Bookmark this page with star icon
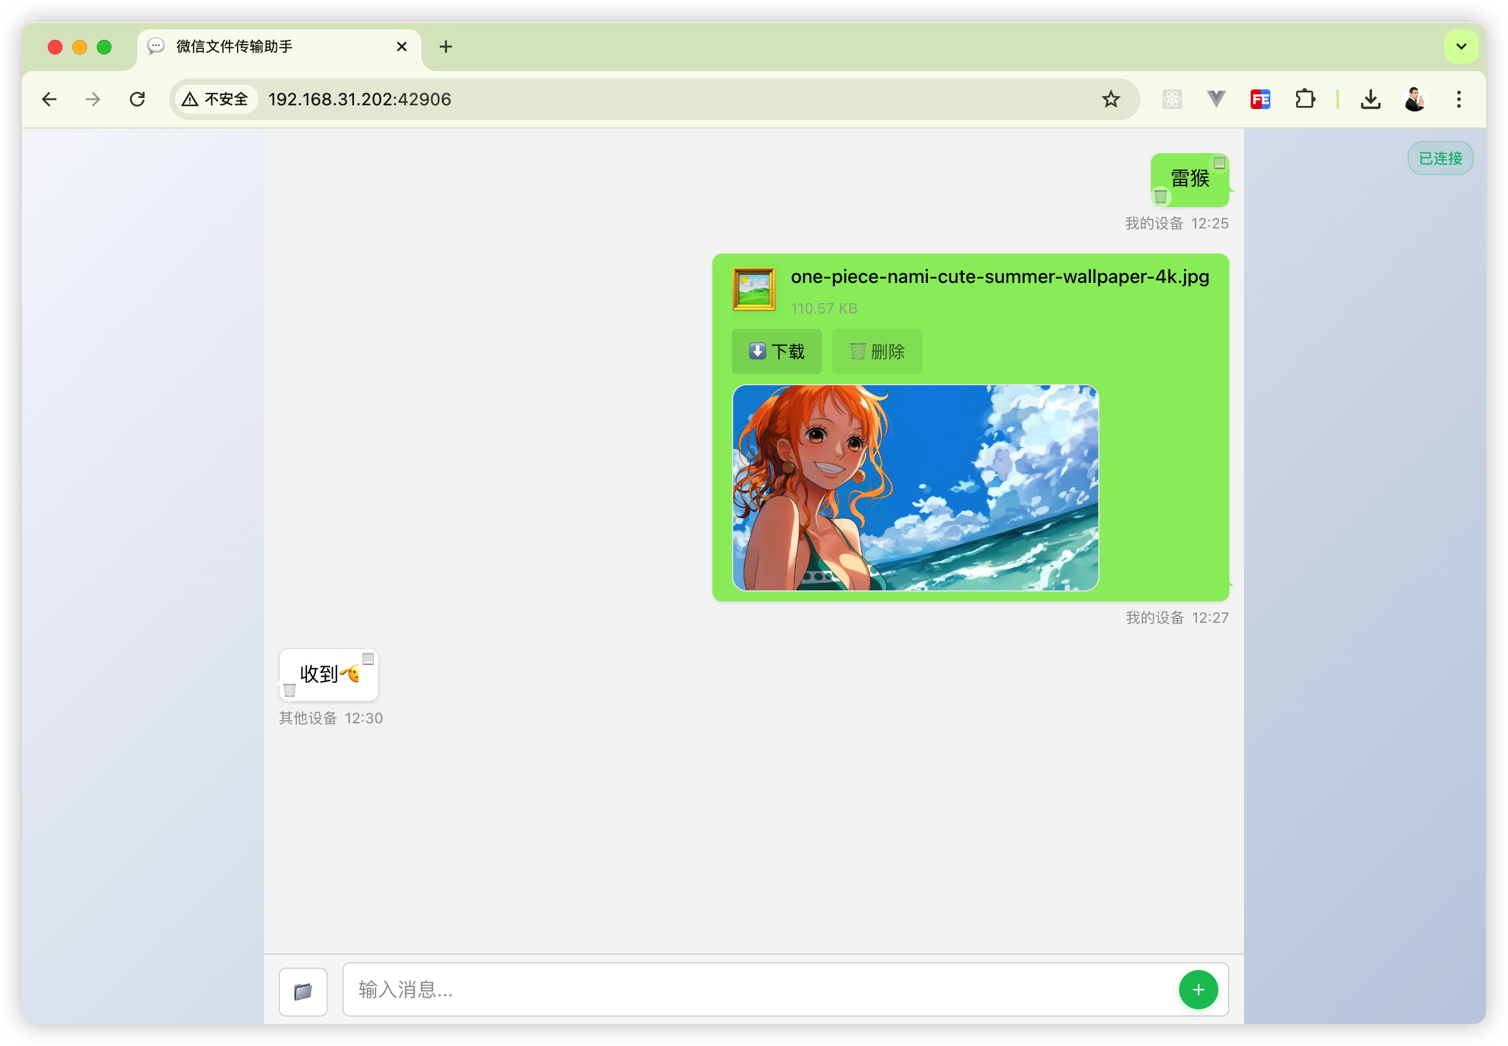Screen dimensions: 1508x1046 tap(1110, 100)
